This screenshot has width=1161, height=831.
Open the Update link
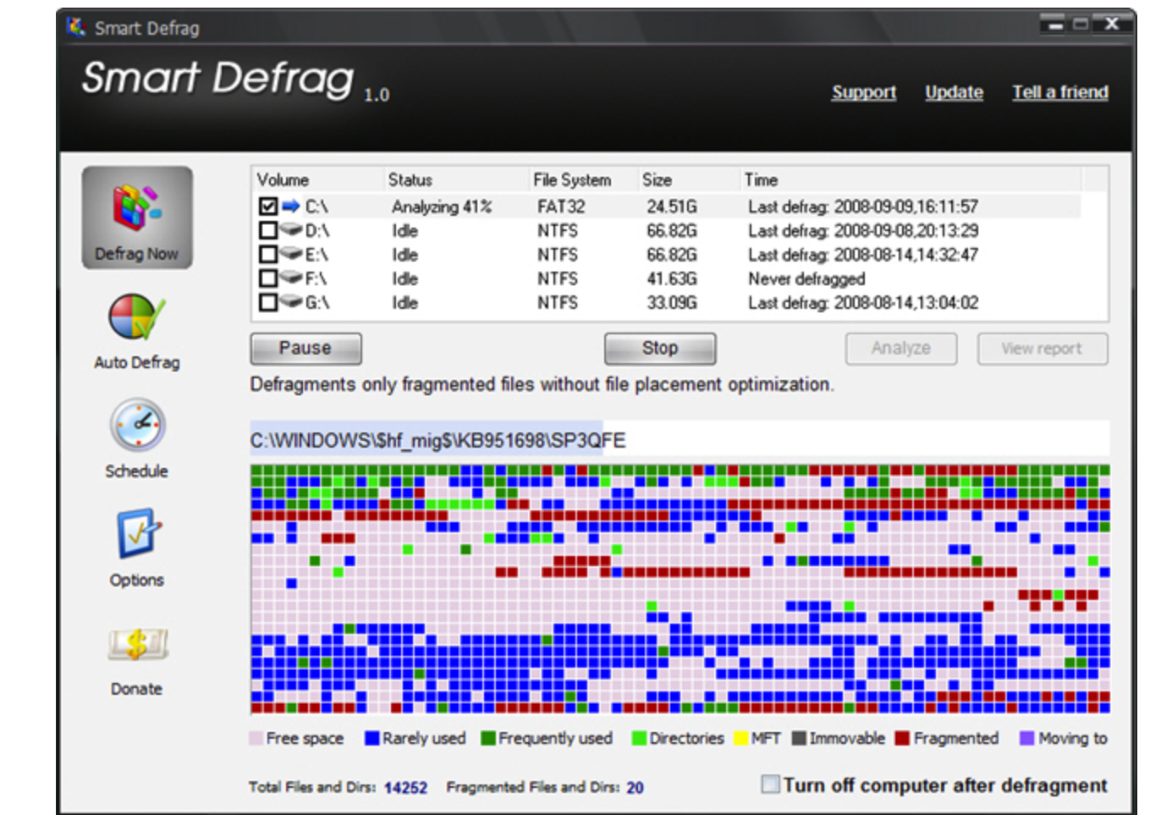click(x=954, y=92)
